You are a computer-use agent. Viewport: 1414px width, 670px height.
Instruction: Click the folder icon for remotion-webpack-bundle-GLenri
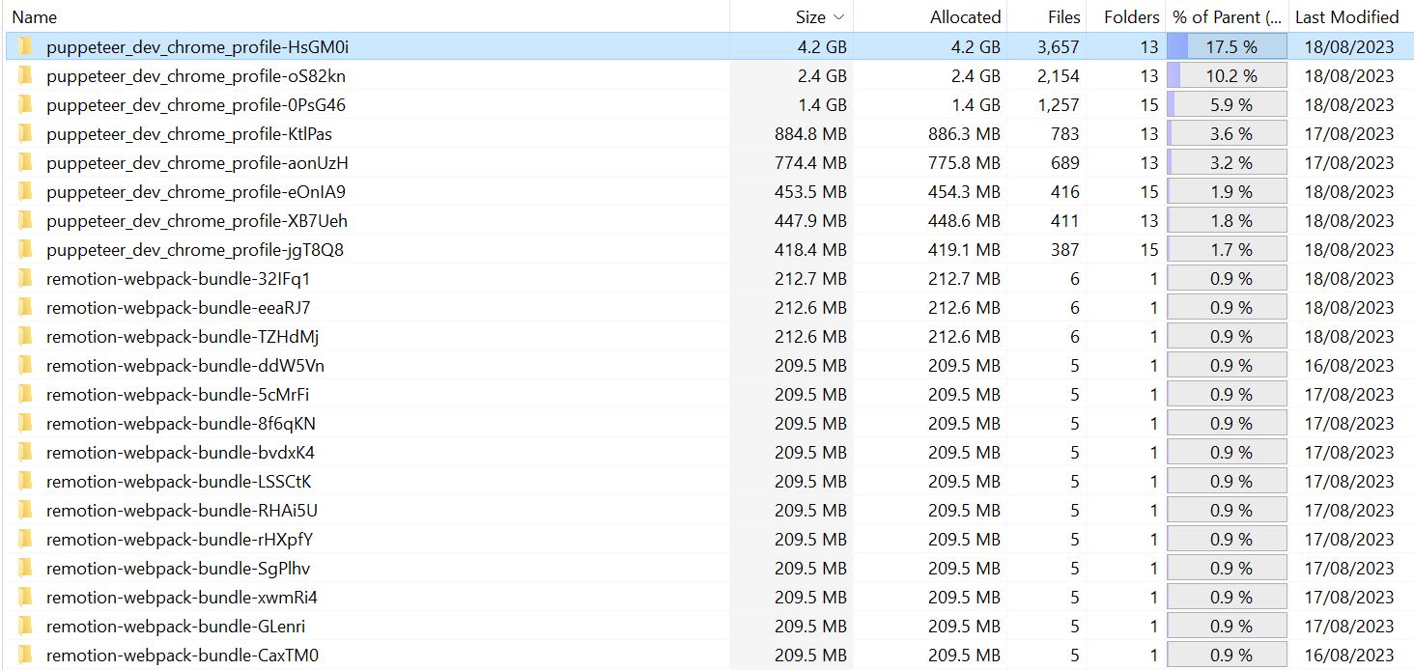pyautogui.click(x=24, y=626)
